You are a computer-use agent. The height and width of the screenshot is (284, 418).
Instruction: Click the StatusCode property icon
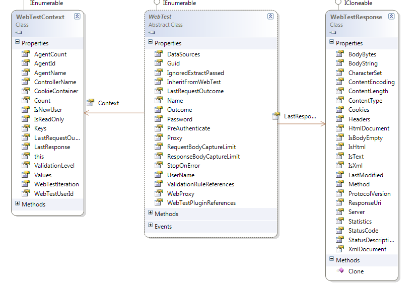[340, 230]
